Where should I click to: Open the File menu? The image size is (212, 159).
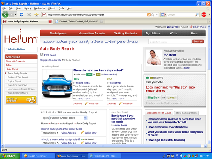pyautogui.click(x=4, y=8)
